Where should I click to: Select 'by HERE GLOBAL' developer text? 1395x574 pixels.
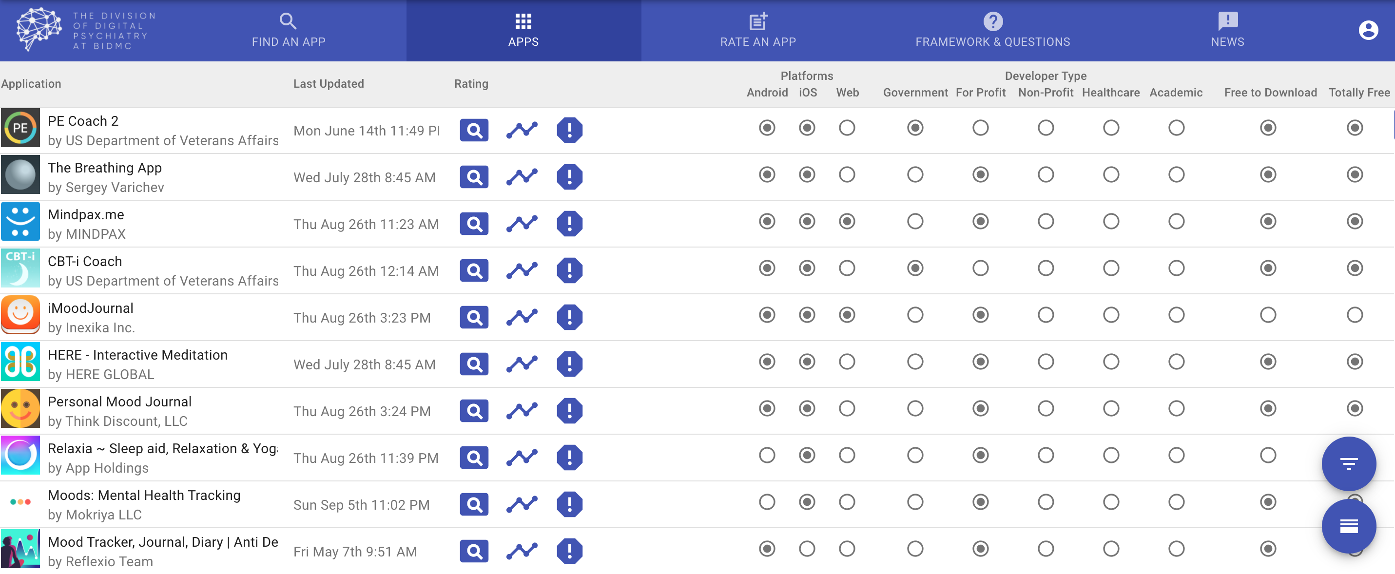click(x=101, y=375)
